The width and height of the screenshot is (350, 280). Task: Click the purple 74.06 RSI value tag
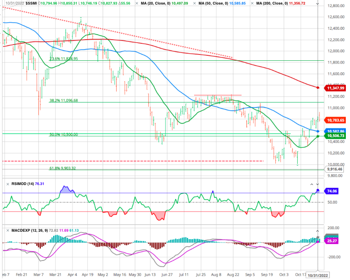(332, 191)
